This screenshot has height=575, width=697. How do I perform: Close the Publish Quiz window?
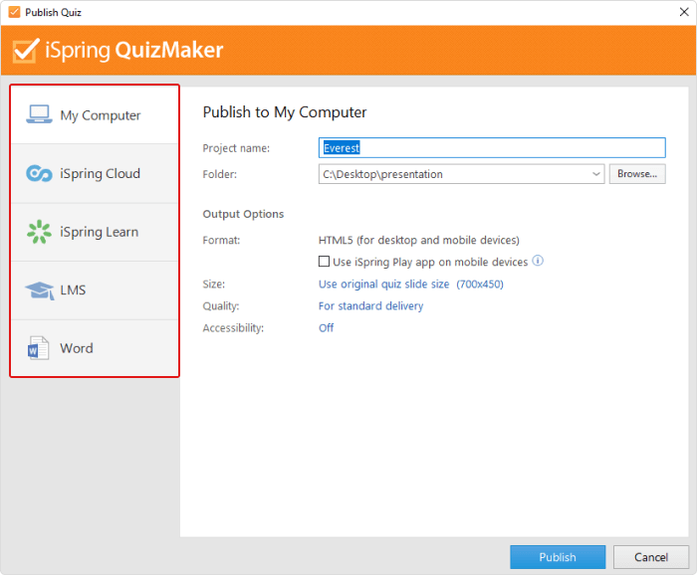click(x=684, y=12)
